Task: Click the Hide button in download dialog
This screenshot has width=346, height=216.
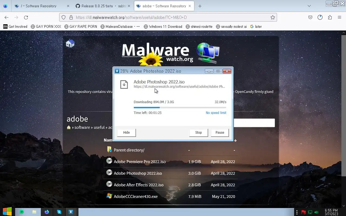Action: coord(127,133)
